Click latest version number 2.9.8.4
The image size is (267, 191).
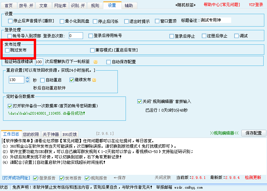pos(233,178)
